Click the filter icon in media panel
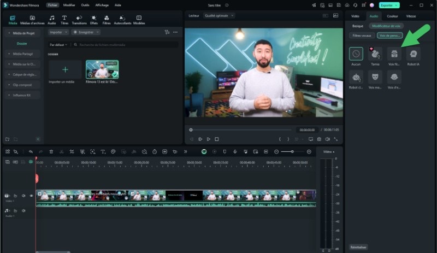This screenshot has width=437, height=253. (167, 32)
